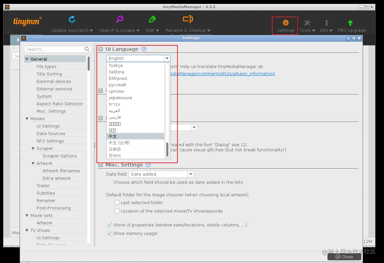Click the tinymm logo
The height and width of the screenshot is (263, 384).
click(27, 21)
